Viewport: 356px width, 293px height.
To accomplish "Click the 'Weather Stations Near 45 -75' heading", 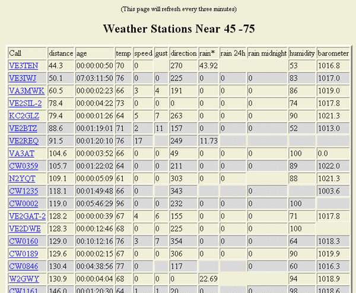I will point(177,28).
